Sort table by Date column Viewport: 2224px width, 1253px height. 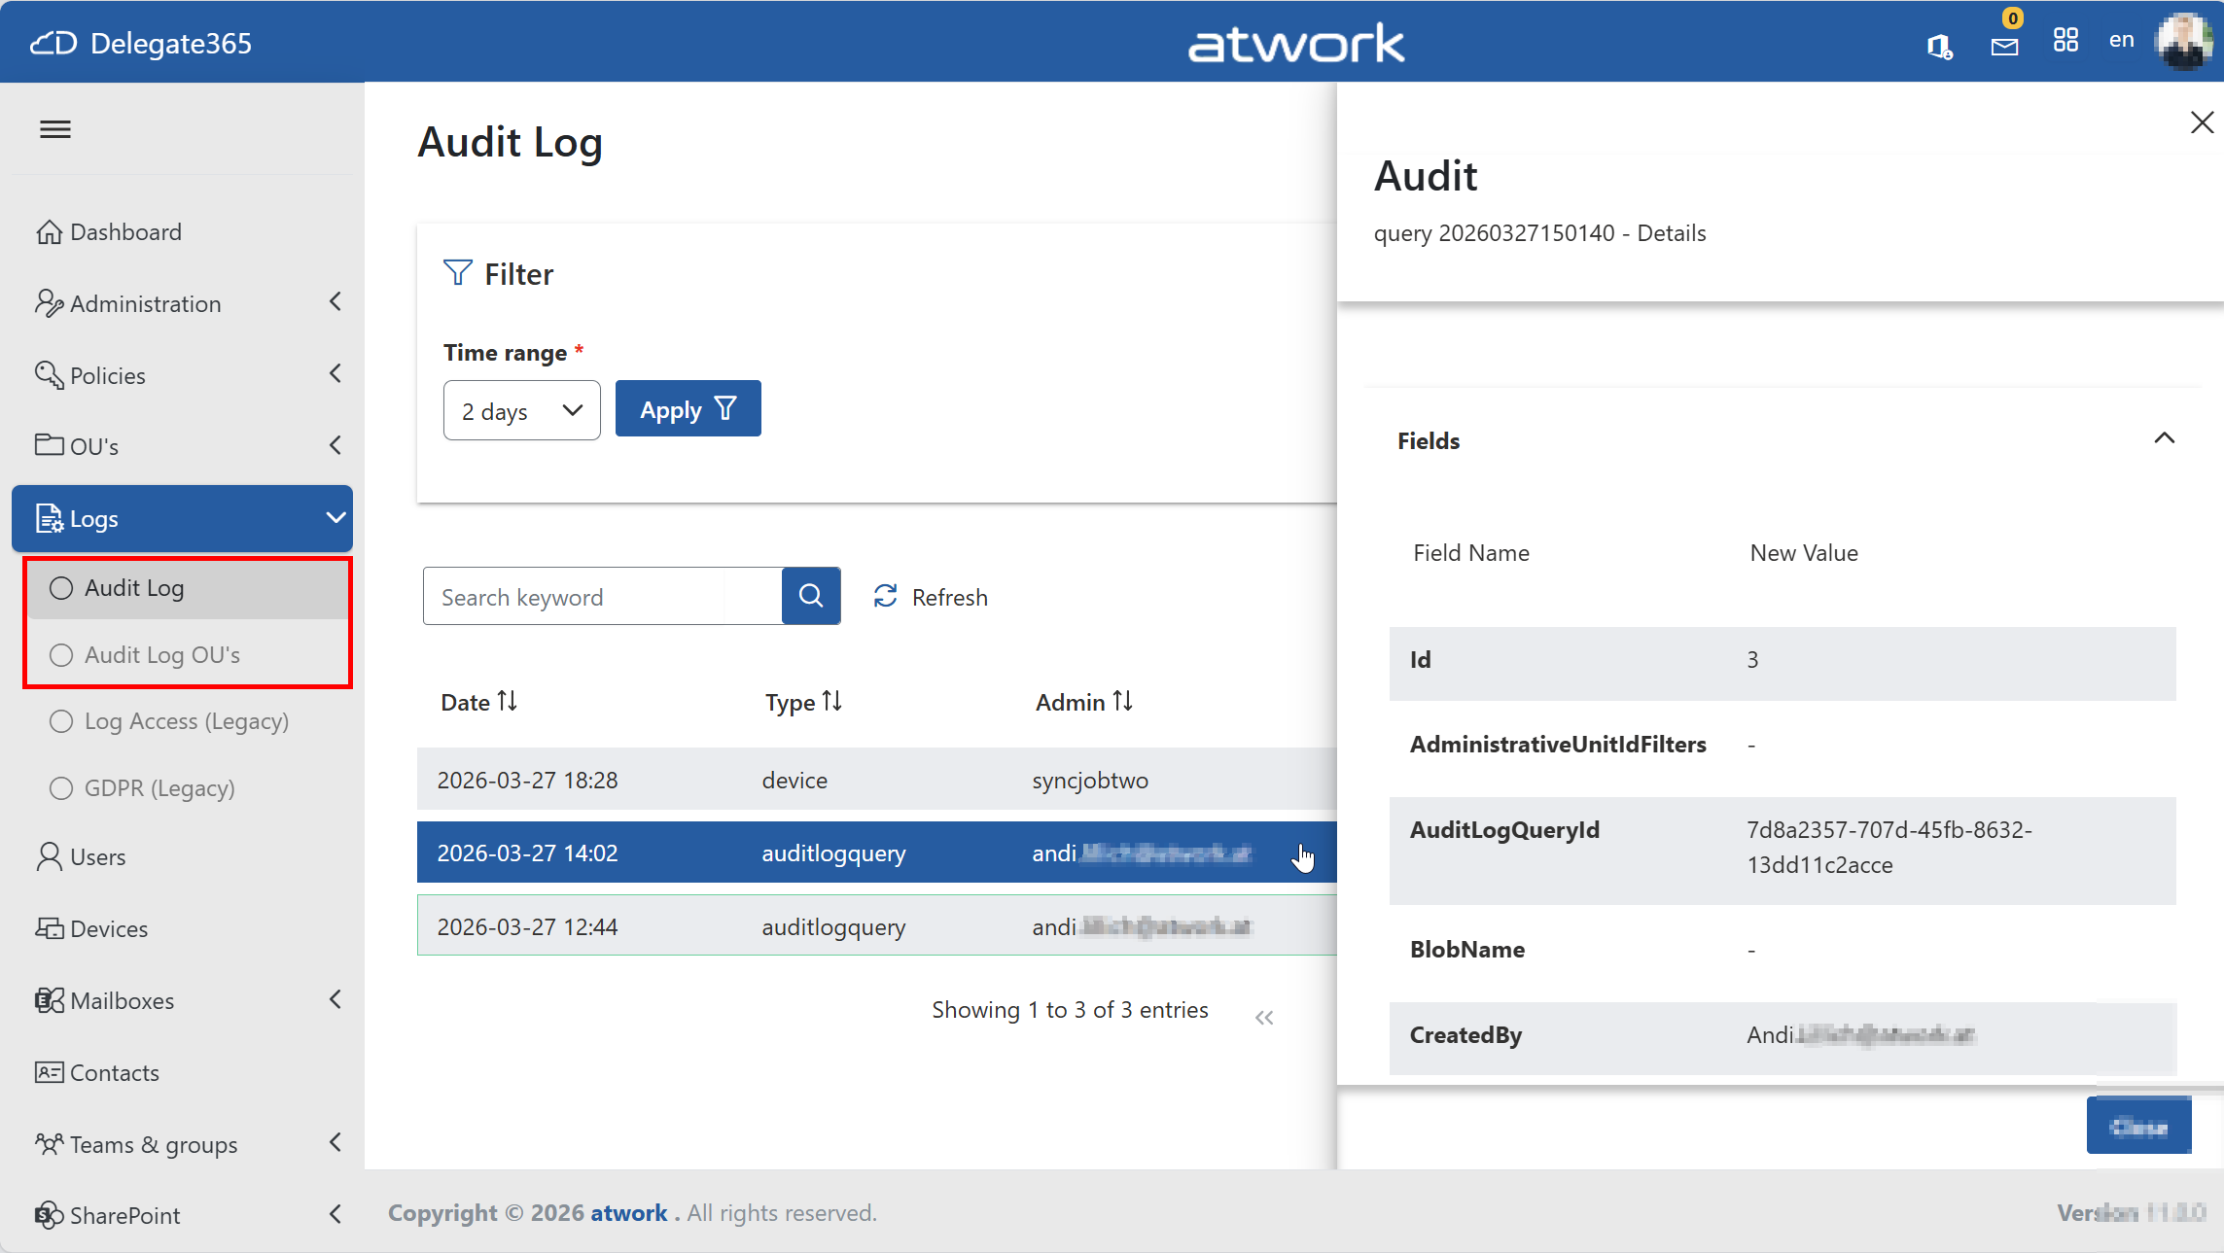pos(478,702)
